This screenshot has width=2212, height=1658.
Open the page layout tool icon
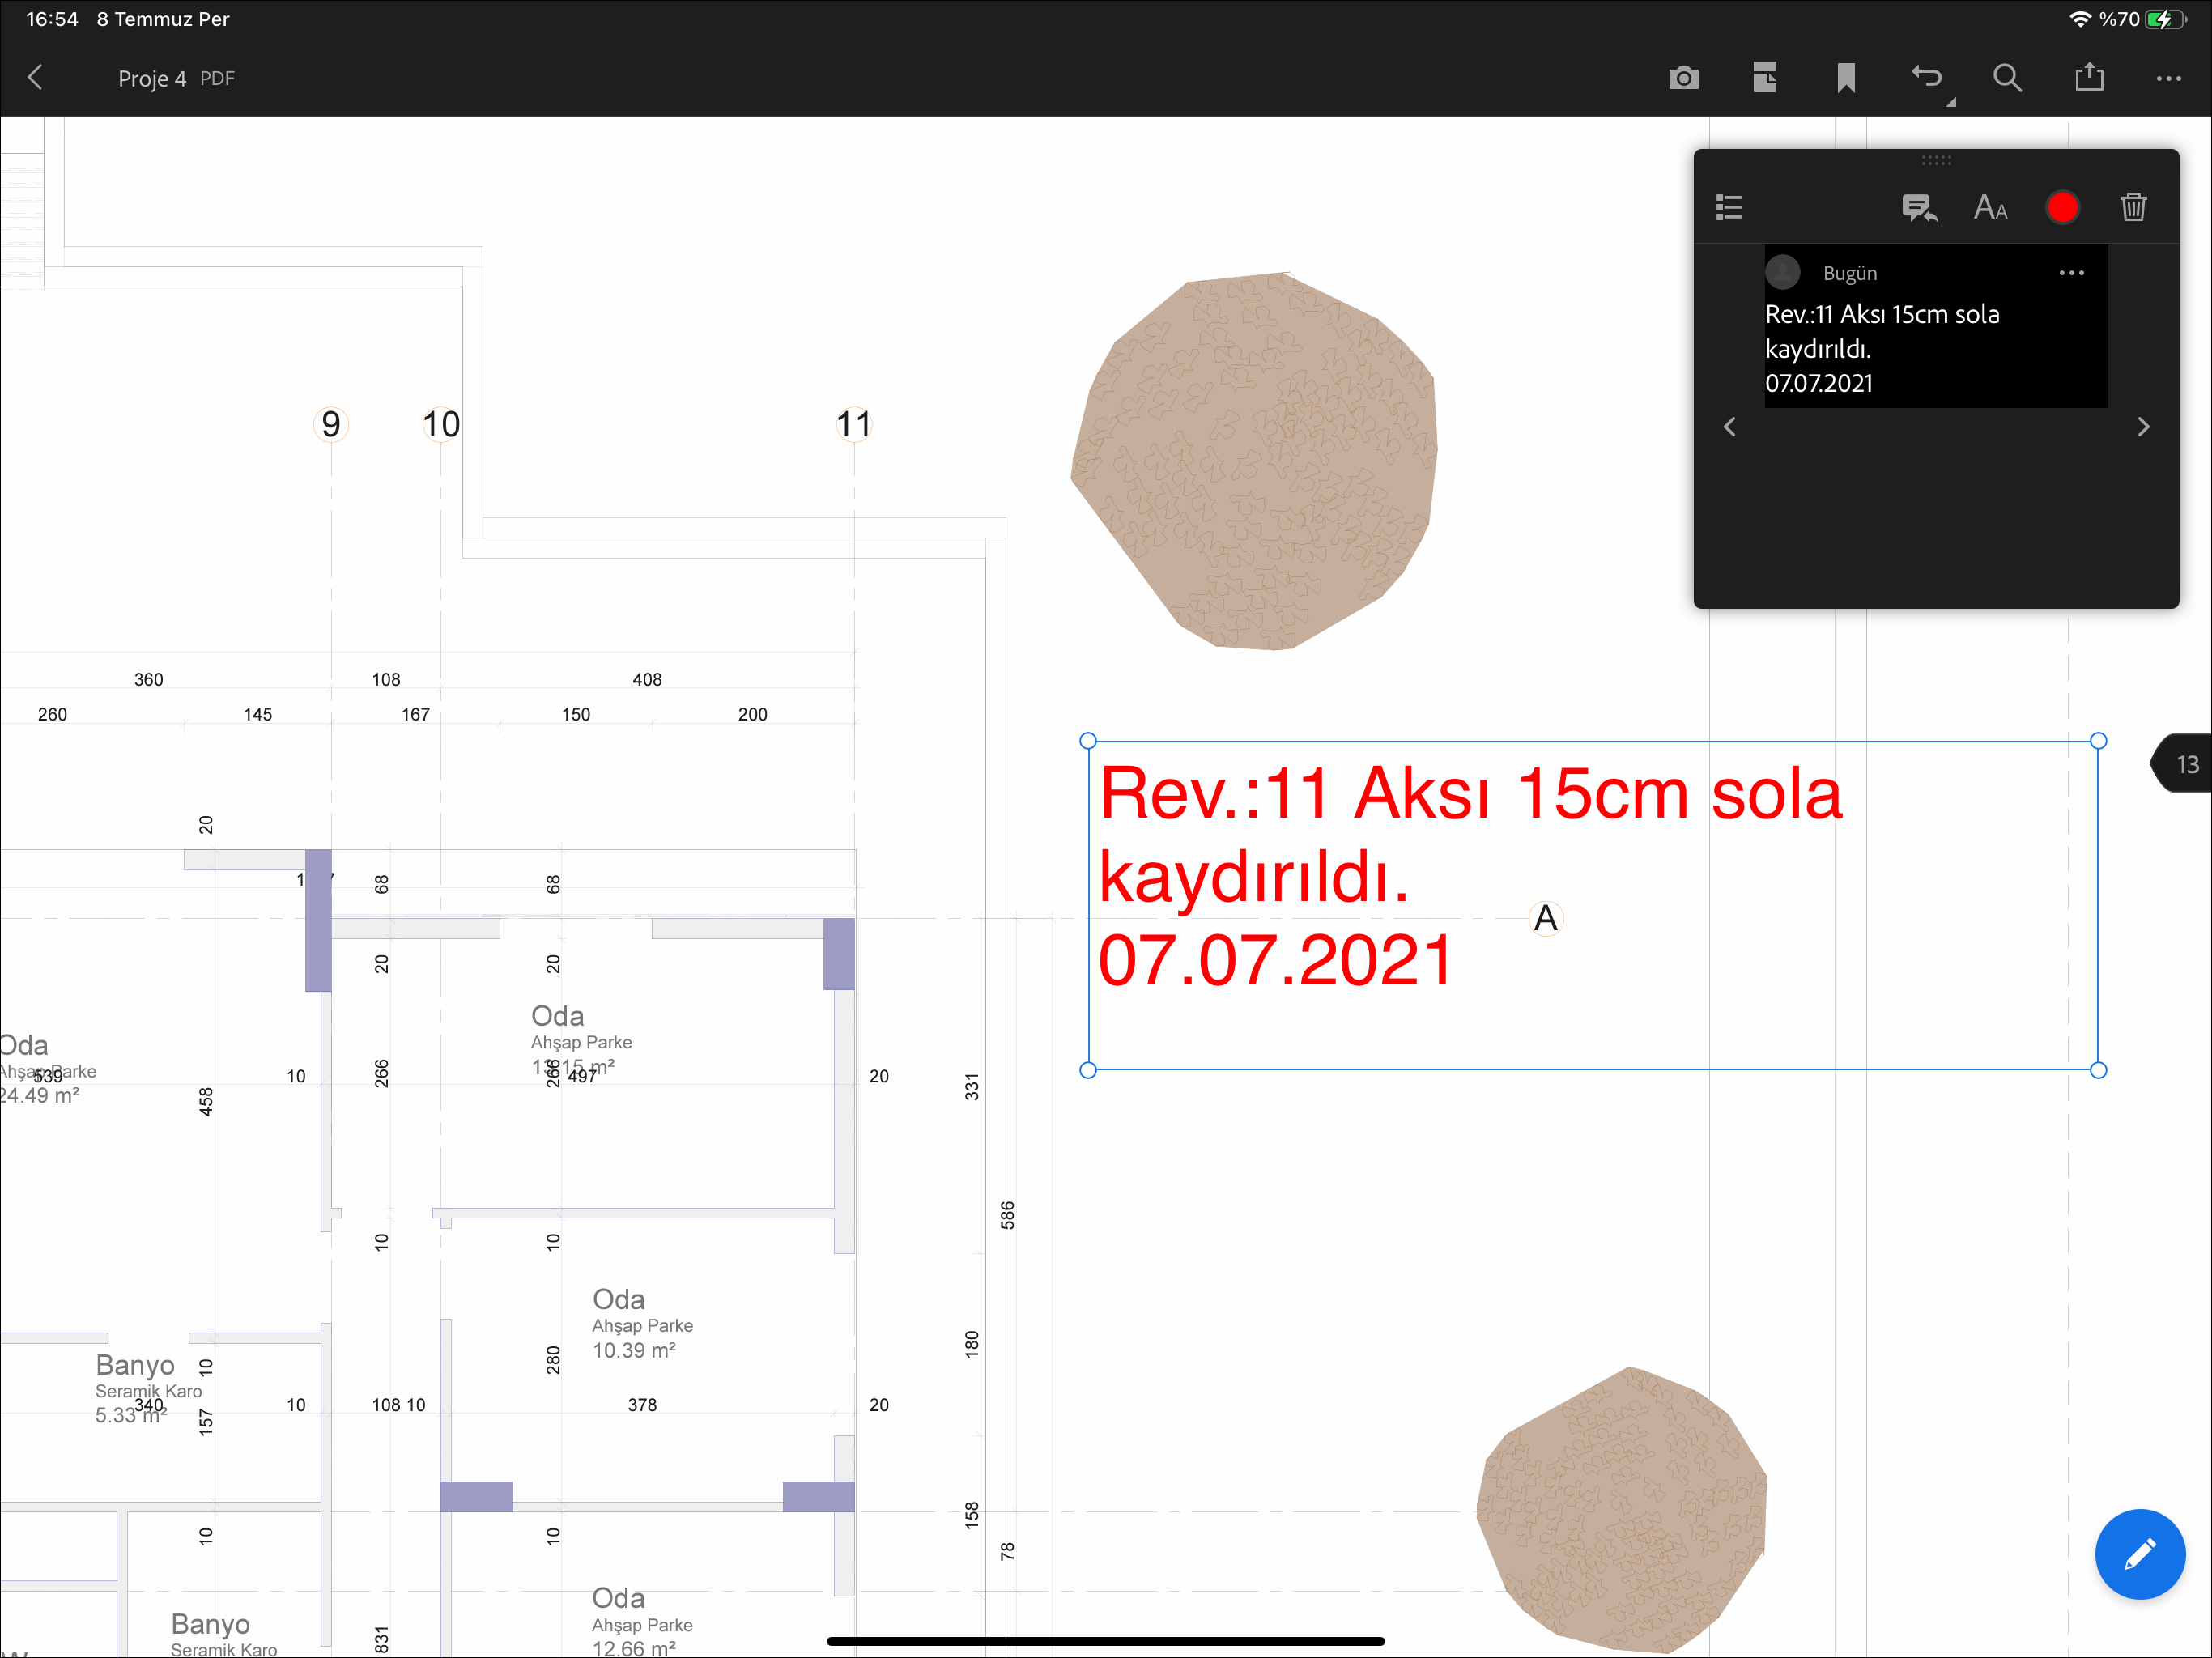coord(1765,78)
